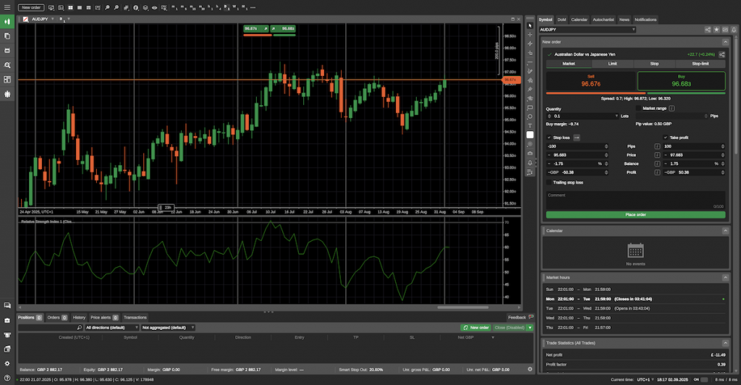Switch to the DoM tab
The image size is (741, 385).
pyautogui.click(x=562, y=20)
